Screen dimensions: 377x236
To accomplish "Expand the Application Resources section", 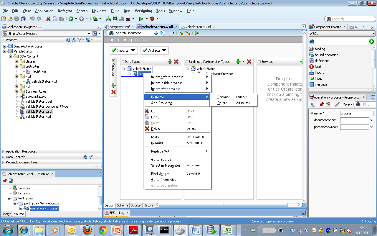I will pyautogui.click(x=3, y=151).
